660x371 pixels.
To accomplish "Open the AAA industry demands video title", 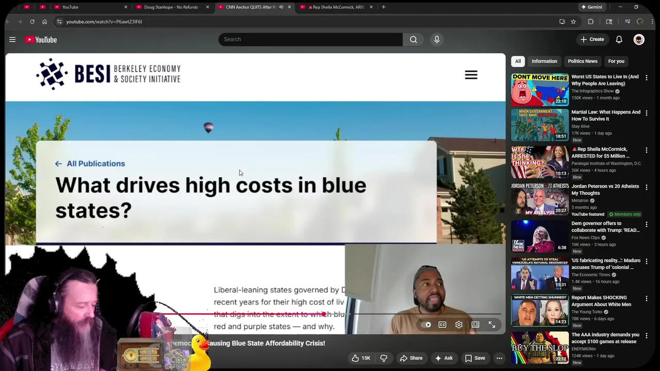I will 605,338.
